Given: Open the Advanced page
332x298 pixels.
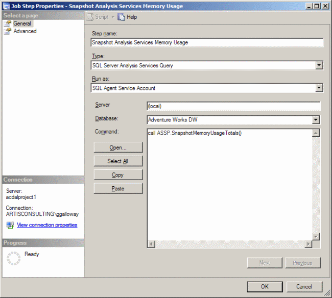Looking at the screenshot, I should (x=25, y=31).
